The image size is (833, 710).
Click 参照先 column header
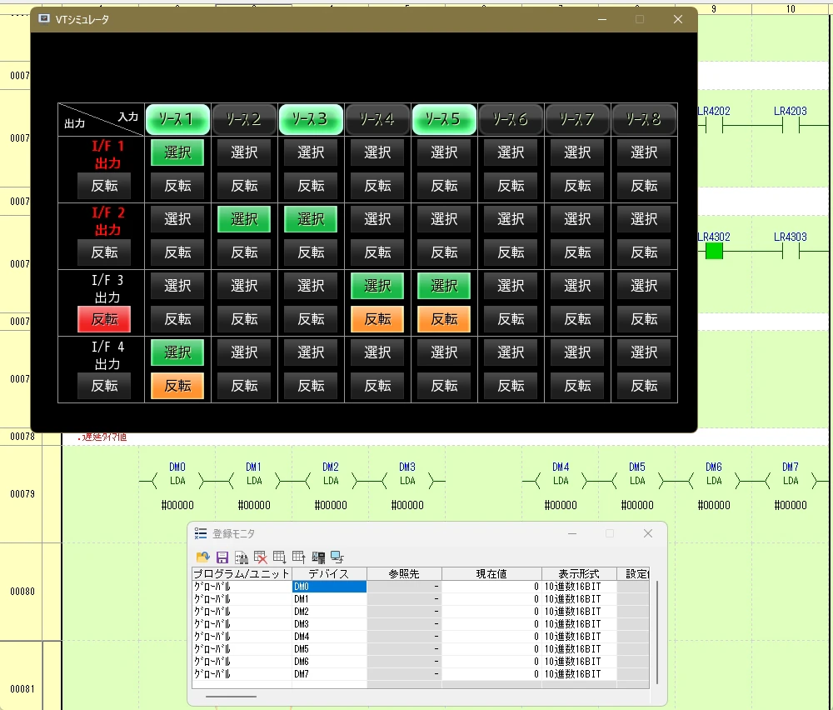pos(404,573)
